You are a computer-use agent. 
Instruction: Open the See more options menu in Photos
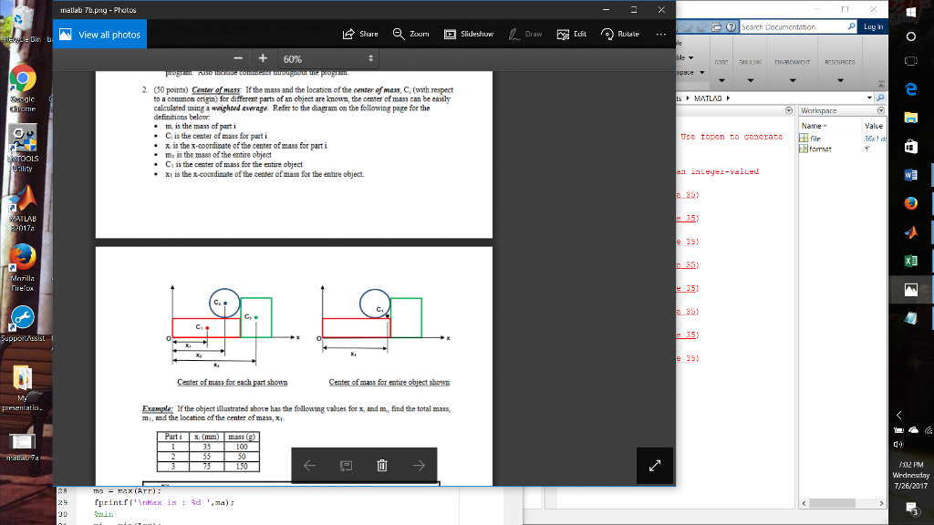(662, 34)
